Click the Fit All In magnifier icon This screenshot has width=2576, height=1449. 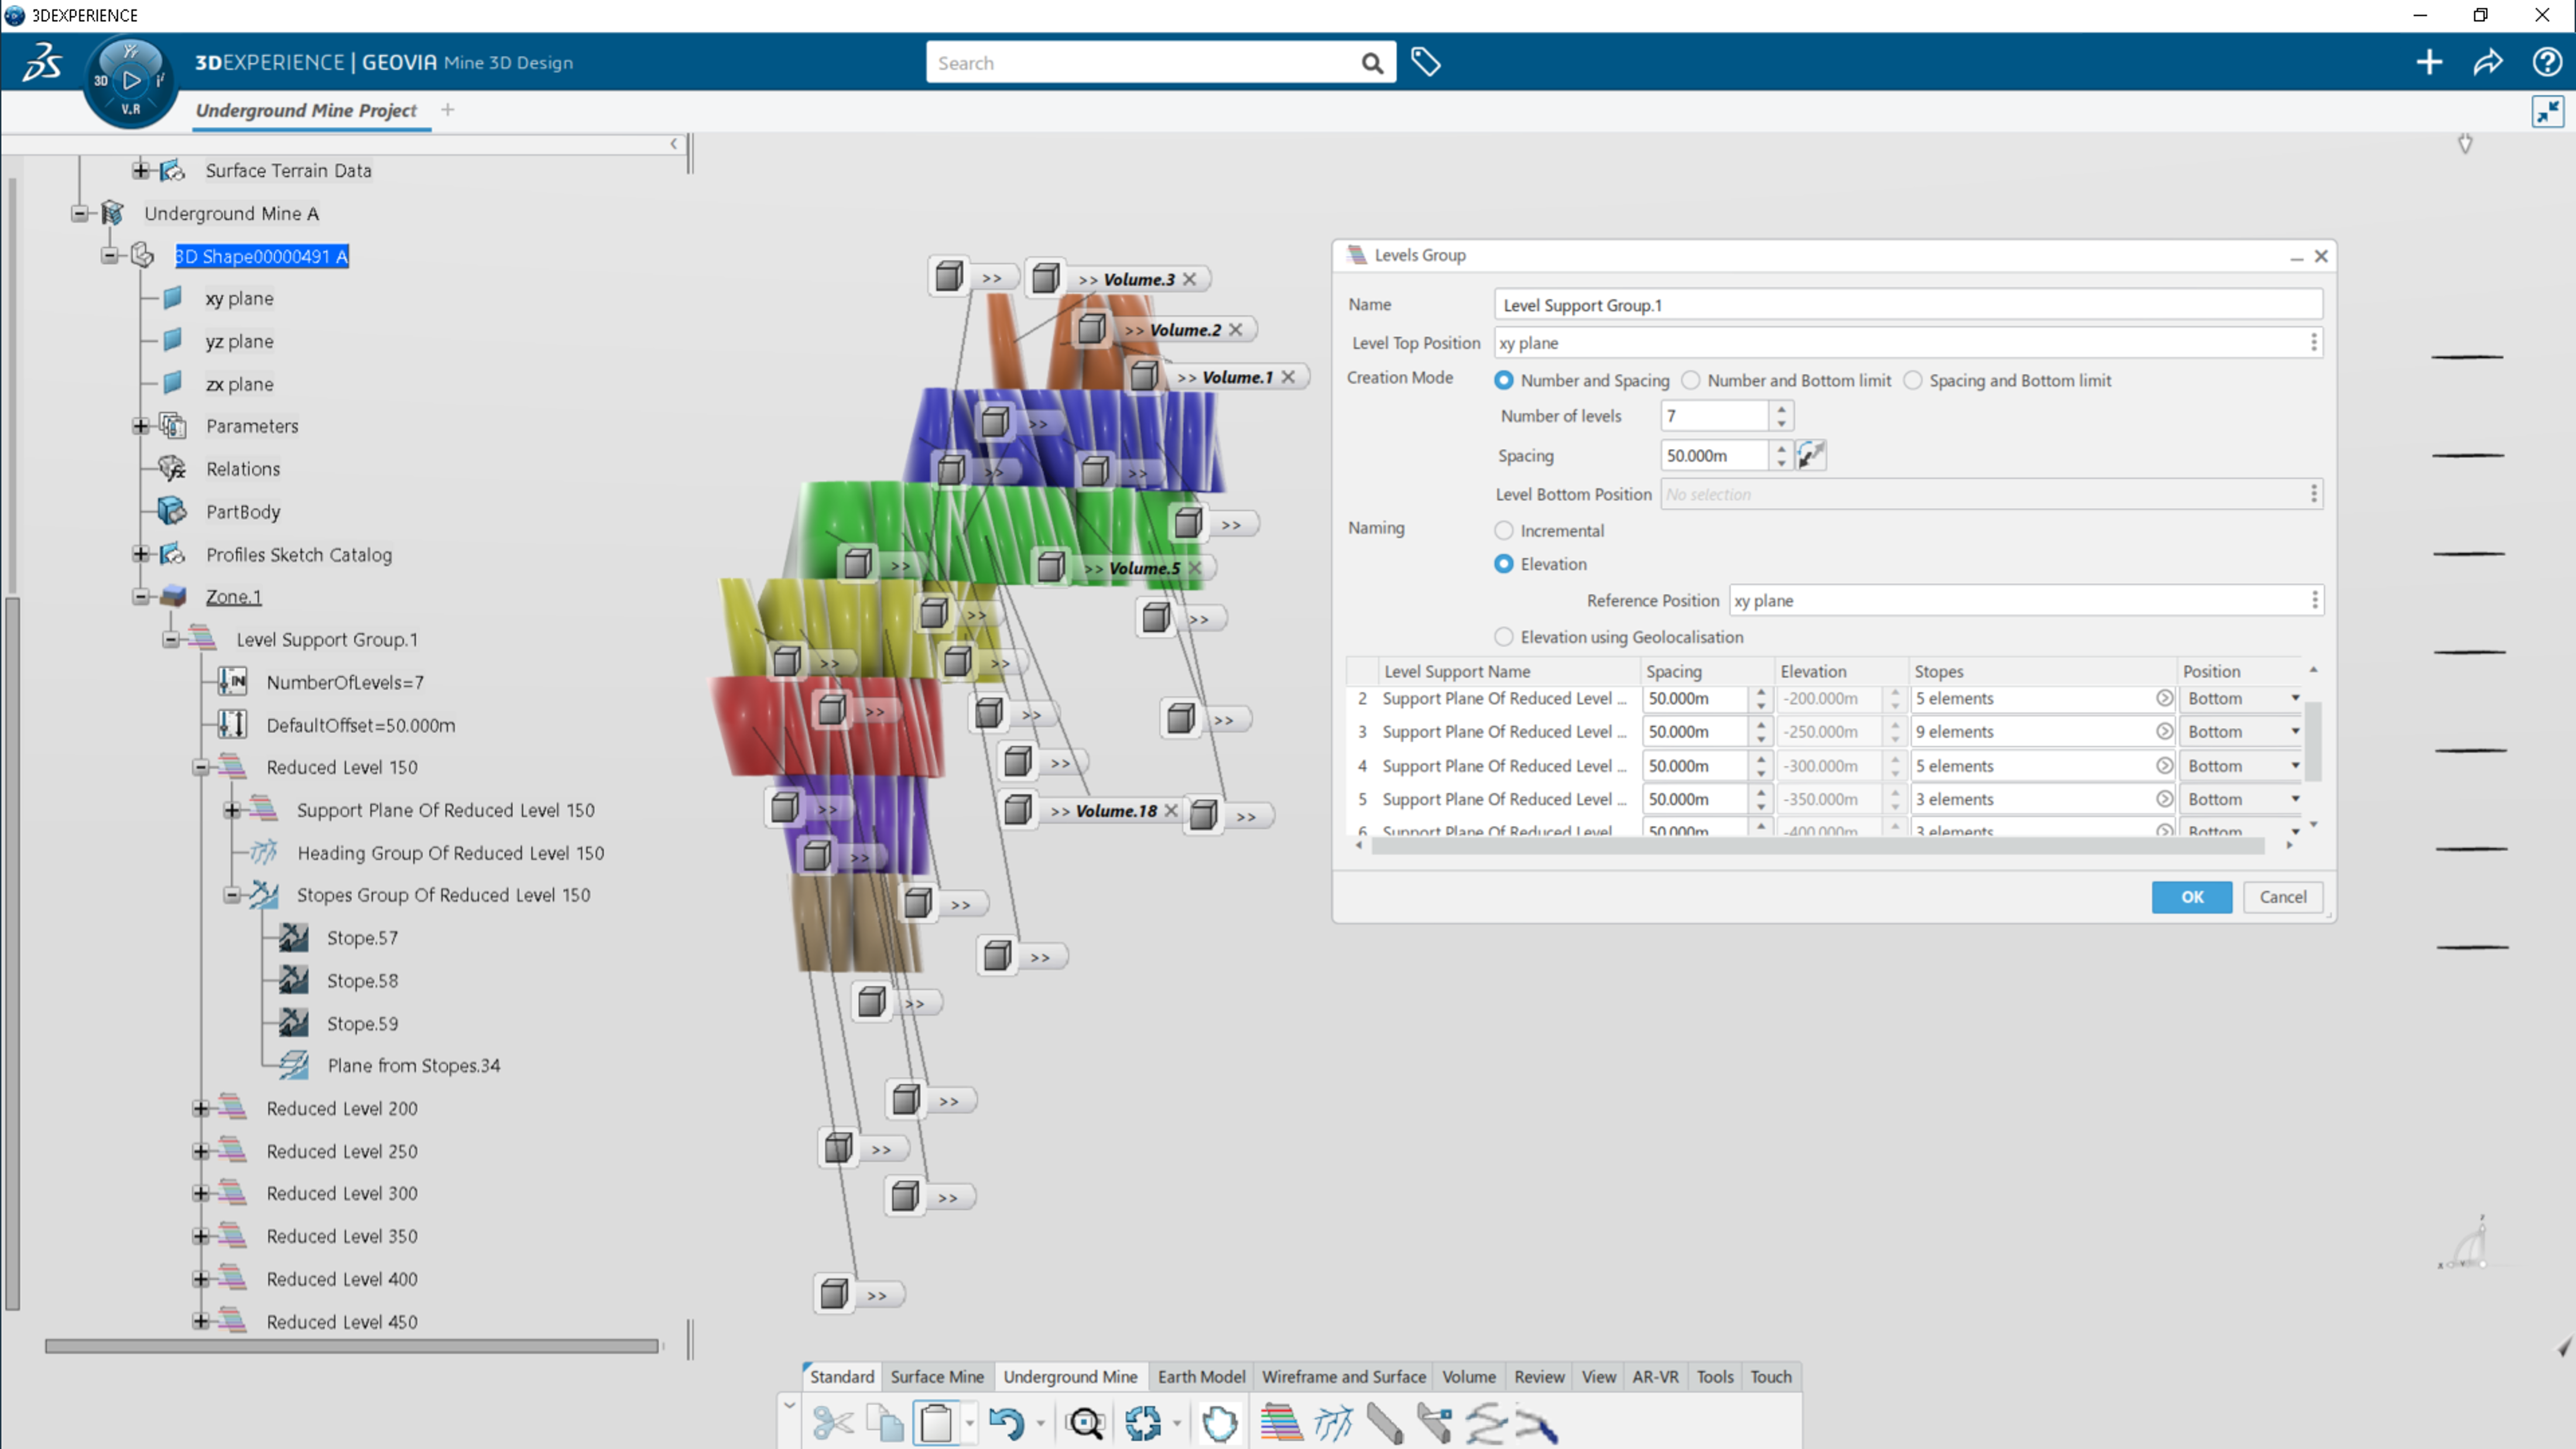pos(1085,1423)
